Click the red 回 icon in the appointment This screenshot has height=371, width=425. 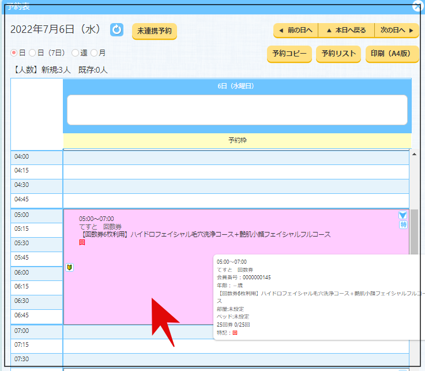pos(82,243)
